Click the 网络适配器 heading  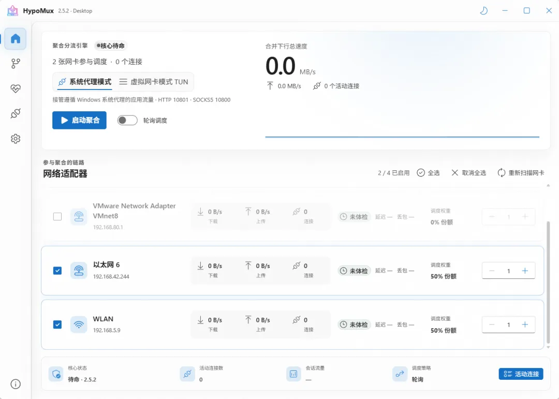pyautogui.click(x=65, y=174)
